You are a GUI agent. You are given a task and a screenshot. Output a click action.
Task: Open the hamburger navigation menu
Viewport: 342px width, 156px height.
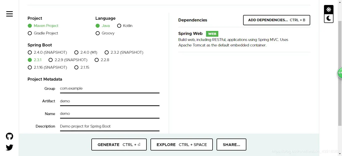click(10, 14)
